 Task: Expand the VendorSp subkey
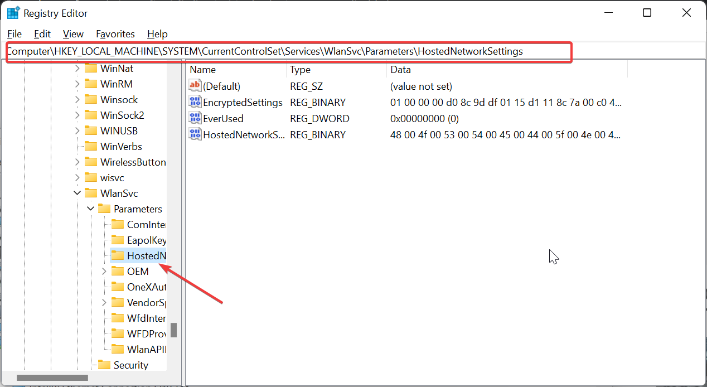click(104, 303)
